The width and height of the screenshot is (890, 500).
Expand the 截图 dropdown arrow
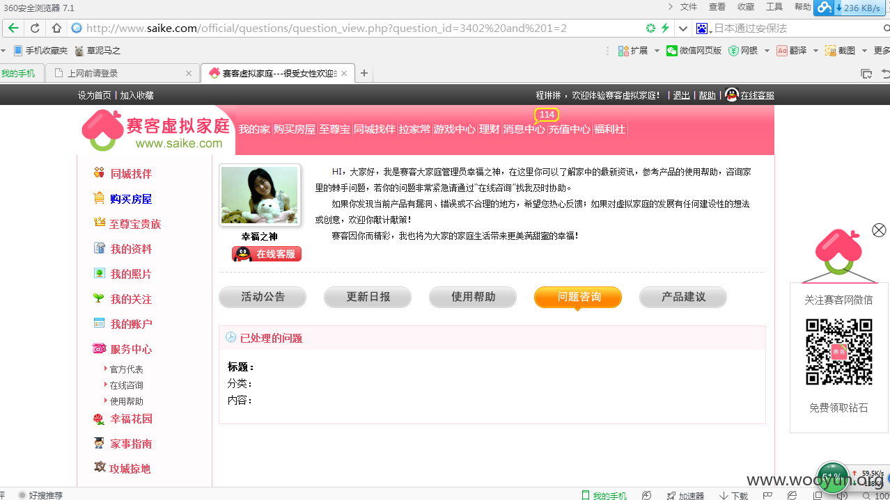(x=864, y=51)
